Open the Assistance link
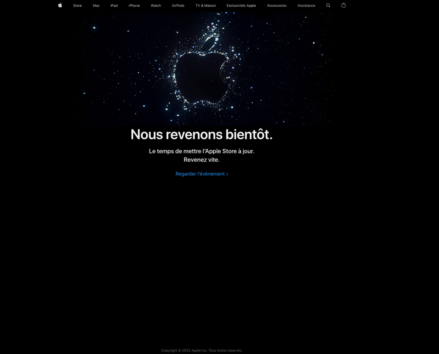The height and width of the screenshot is (354, 439). coord(306,5)
